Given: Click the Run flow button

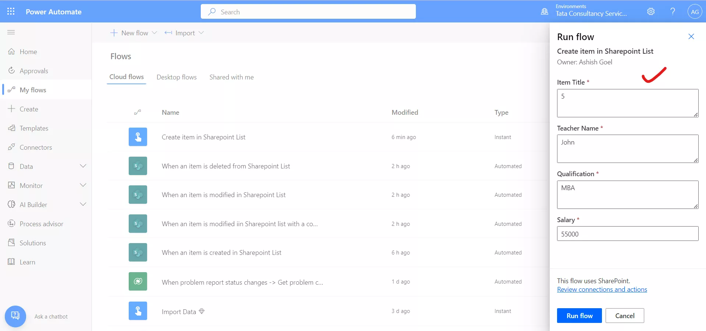Looking at the screenshot, I should pos(580,316).
